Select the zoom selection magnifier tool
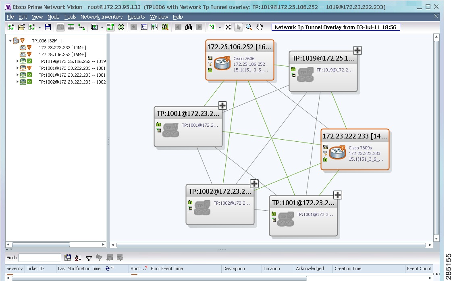Screen dimensions: 453x281 (x=249, y=27)
